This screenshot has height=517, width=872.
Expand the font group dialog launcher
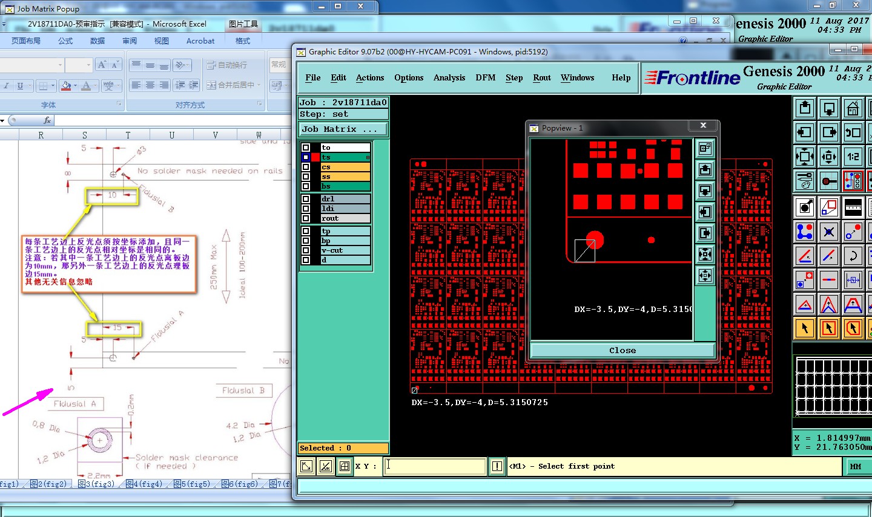click(119, 104)
